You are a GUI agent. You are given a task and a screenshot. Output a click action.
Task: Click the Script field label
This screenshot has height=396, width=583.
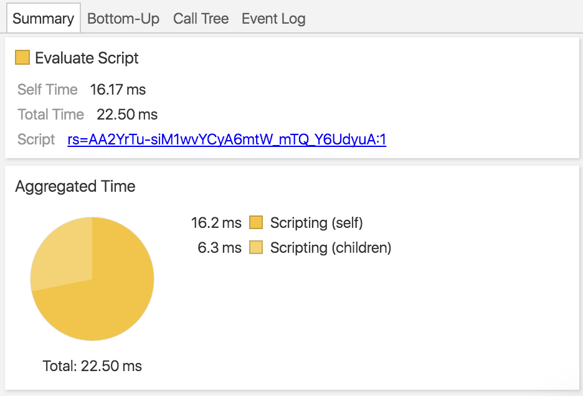coord(36,139)
